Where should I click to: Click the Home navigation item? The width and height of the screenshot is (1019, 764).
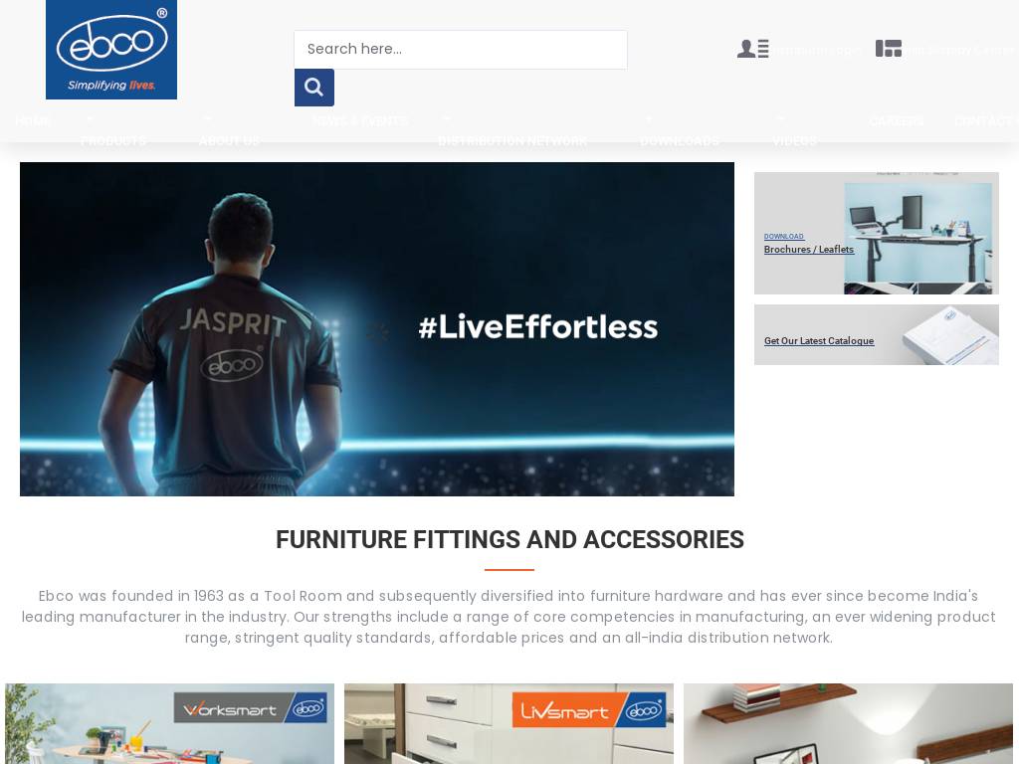33,120
